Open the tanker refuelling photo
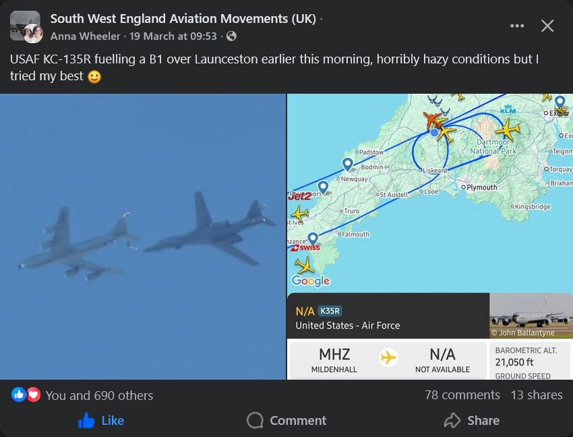 pyautogui.click(x=143, y=236)
